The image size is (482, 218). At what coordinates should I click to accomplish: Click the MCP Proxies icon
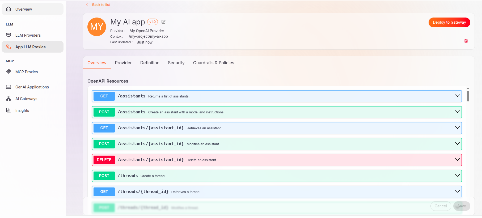[x=9, y=72]
